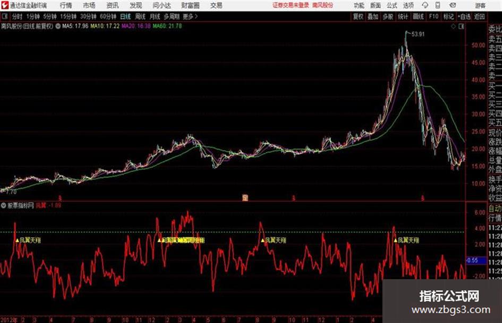Click the 自动 label in the right panel
This screenshot has width=502, height=323.
tap(495, 209)
